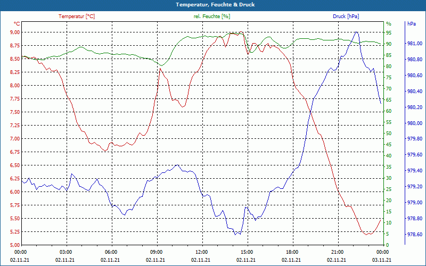Click the blue "981,00" pressure axis tick
The height and width of the screenshot is (266, 426).
(415, 44)
